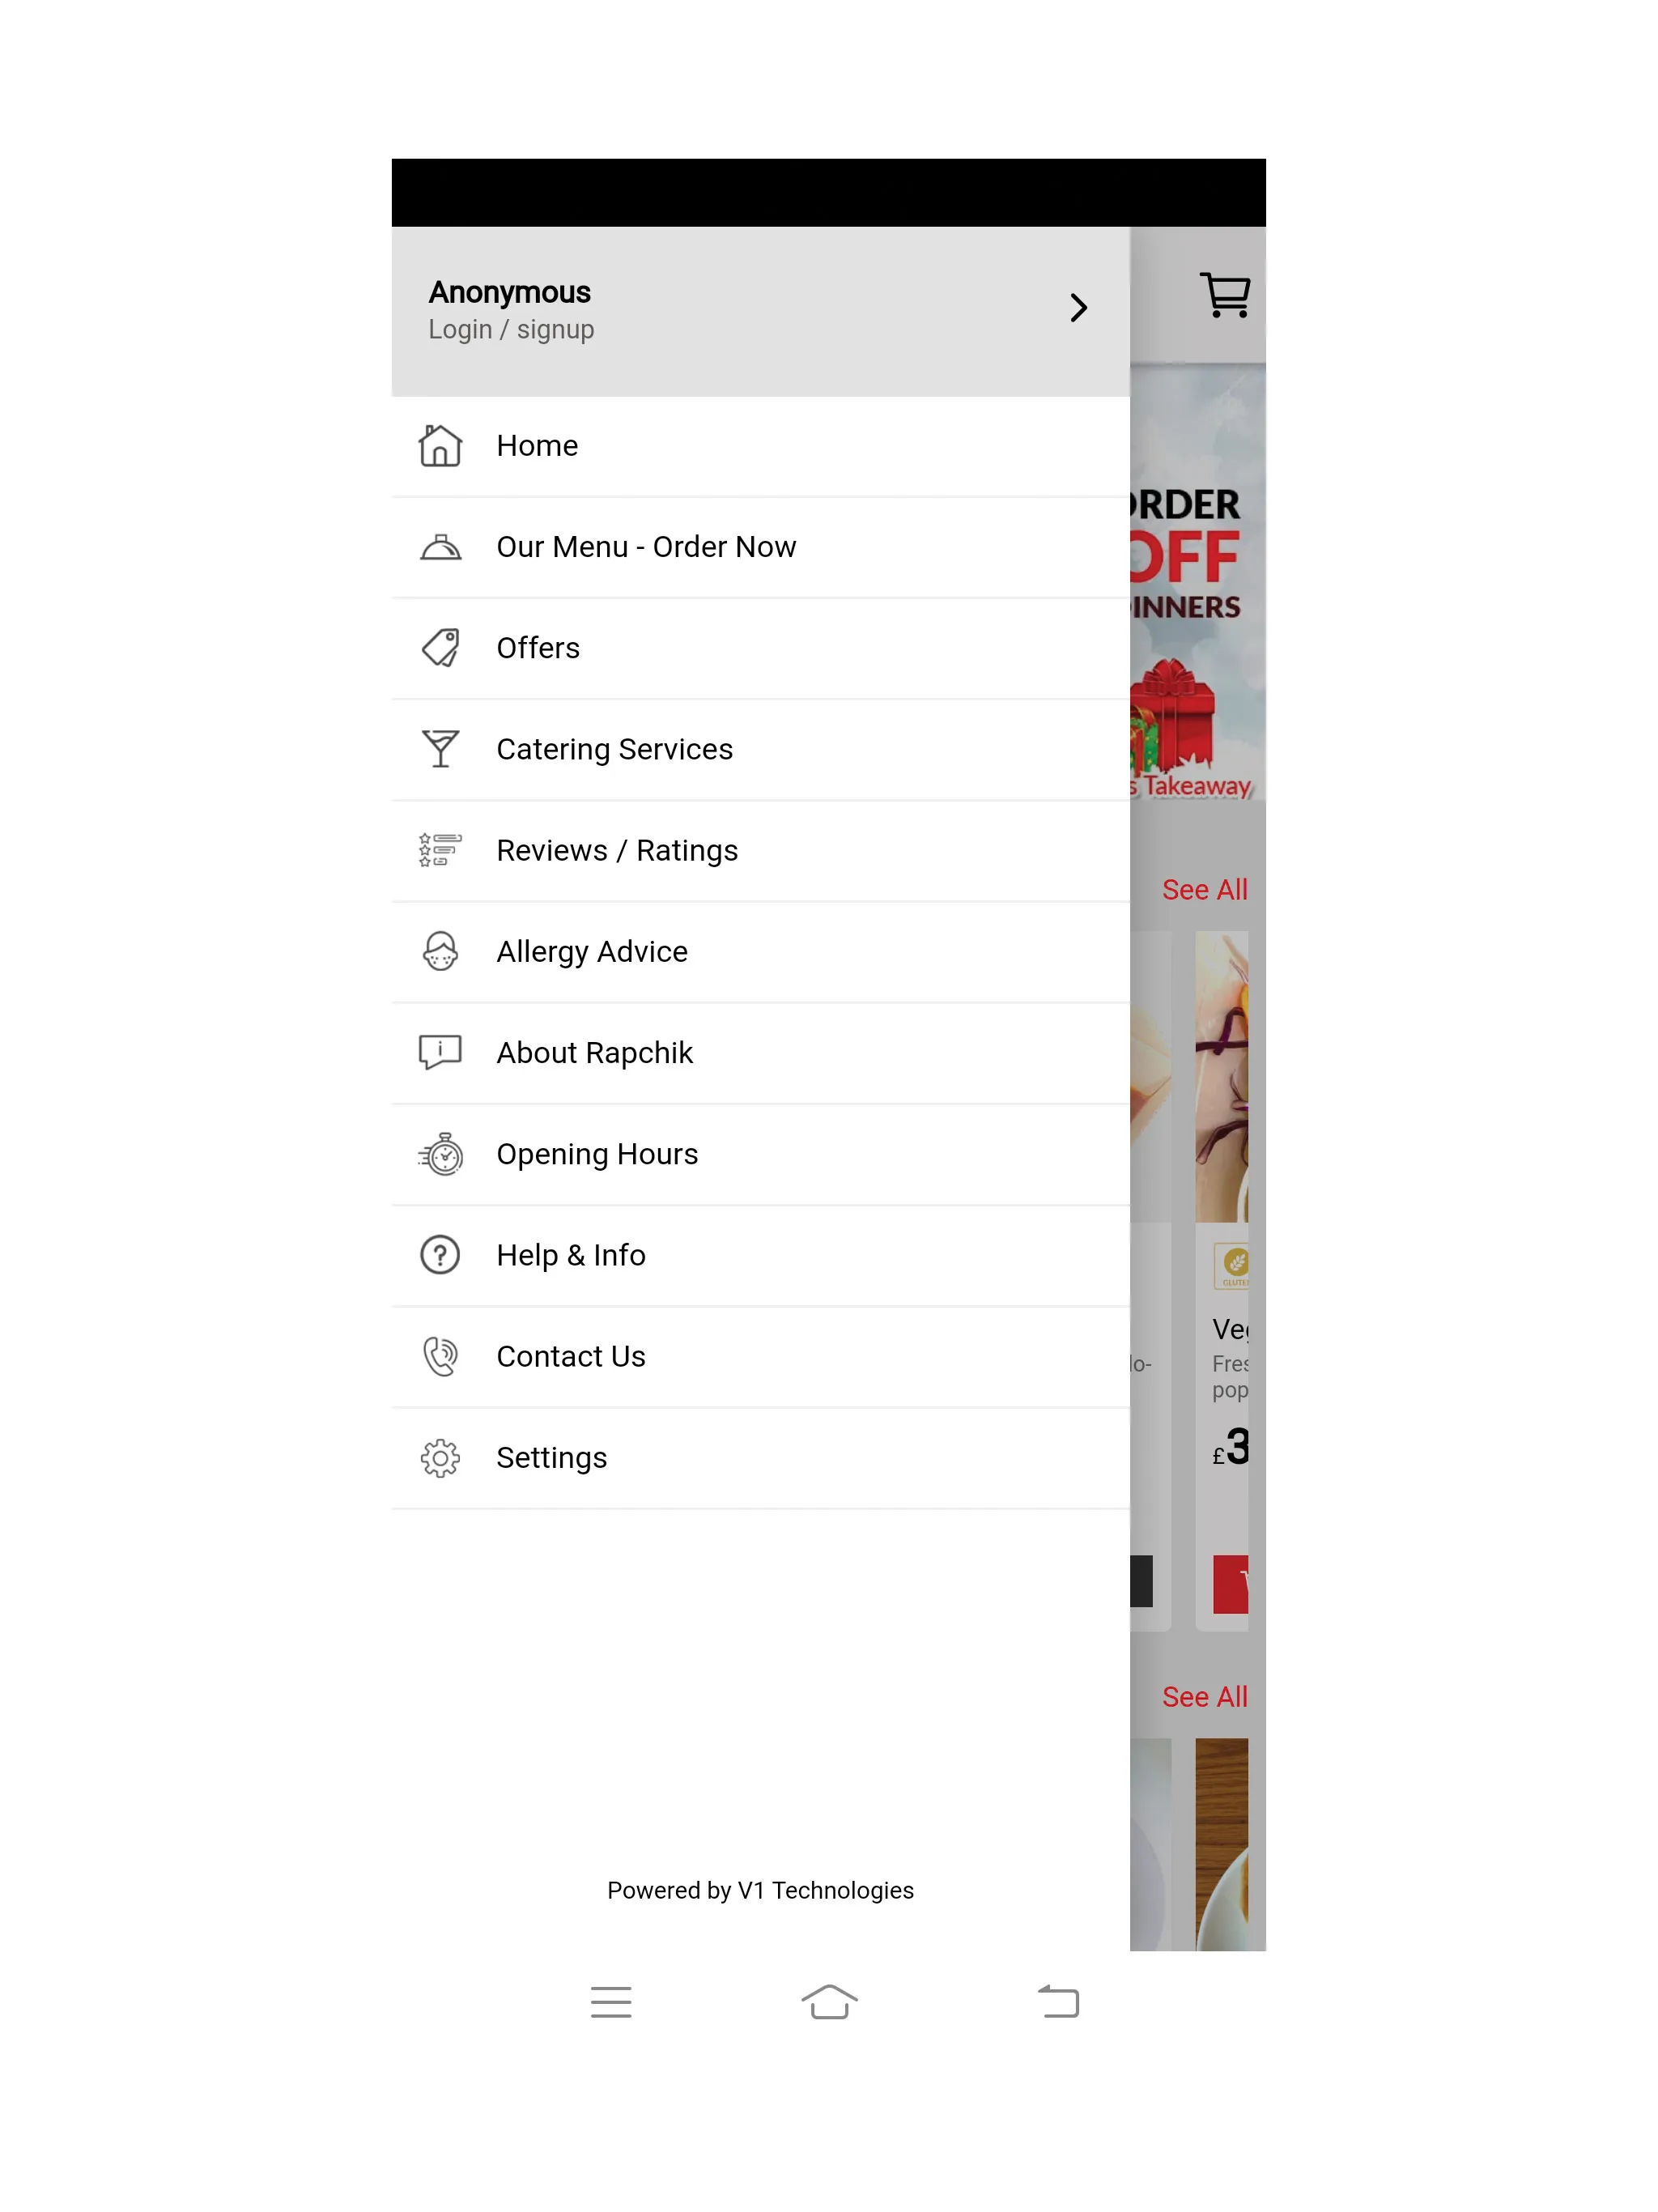Click the Allergy Advice mask icon
The height and width of the screenshot is (2212, 1658).
pos(440,951)
